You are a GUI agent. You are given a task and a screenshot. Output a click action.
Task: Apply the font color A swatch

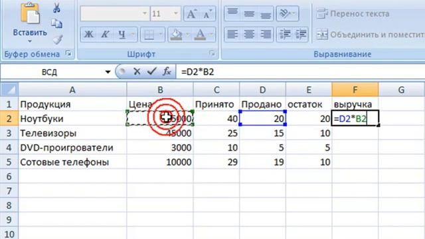click(x=201, y=35)
